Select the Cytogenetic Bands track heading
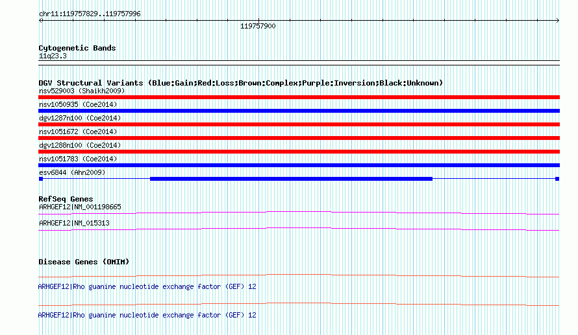Screen dimensions: 578x335 [77, 48]
